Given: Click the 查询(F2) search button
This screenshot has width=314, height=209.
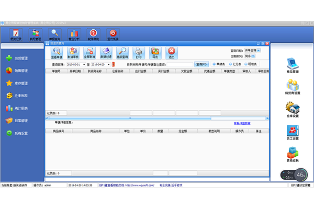Looking at the screenshot, I should point(201,64).
